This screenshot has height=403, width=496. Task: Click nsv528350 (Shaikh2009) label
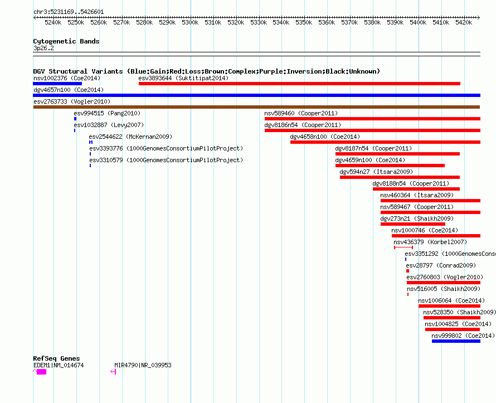point(460,312)
